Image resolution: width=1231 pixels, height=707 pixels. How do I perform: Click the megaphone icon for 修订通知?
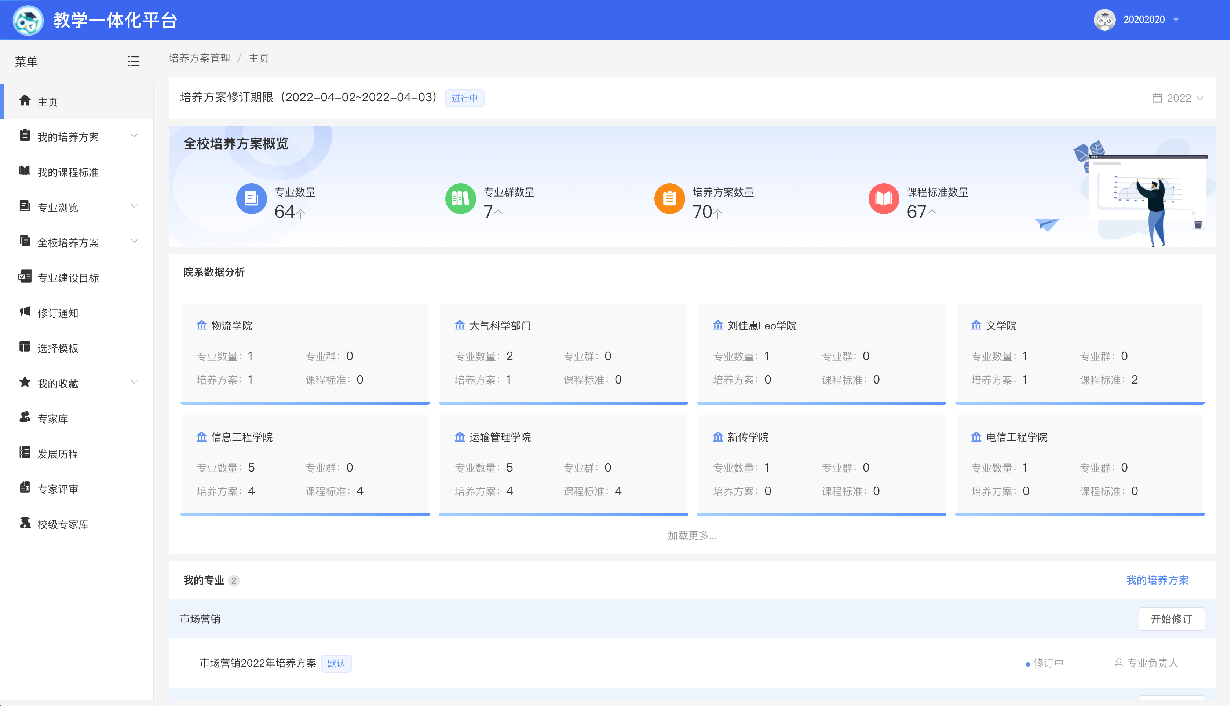(x=25, y=312)
